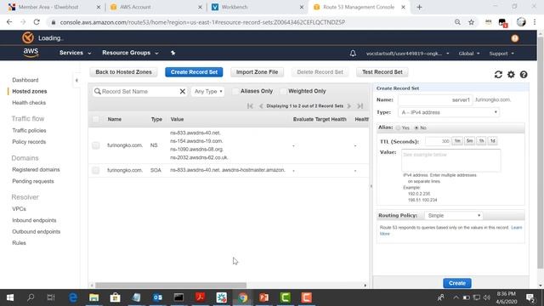Focus the Value text area

pyautogui.click(x=450, y=161)
